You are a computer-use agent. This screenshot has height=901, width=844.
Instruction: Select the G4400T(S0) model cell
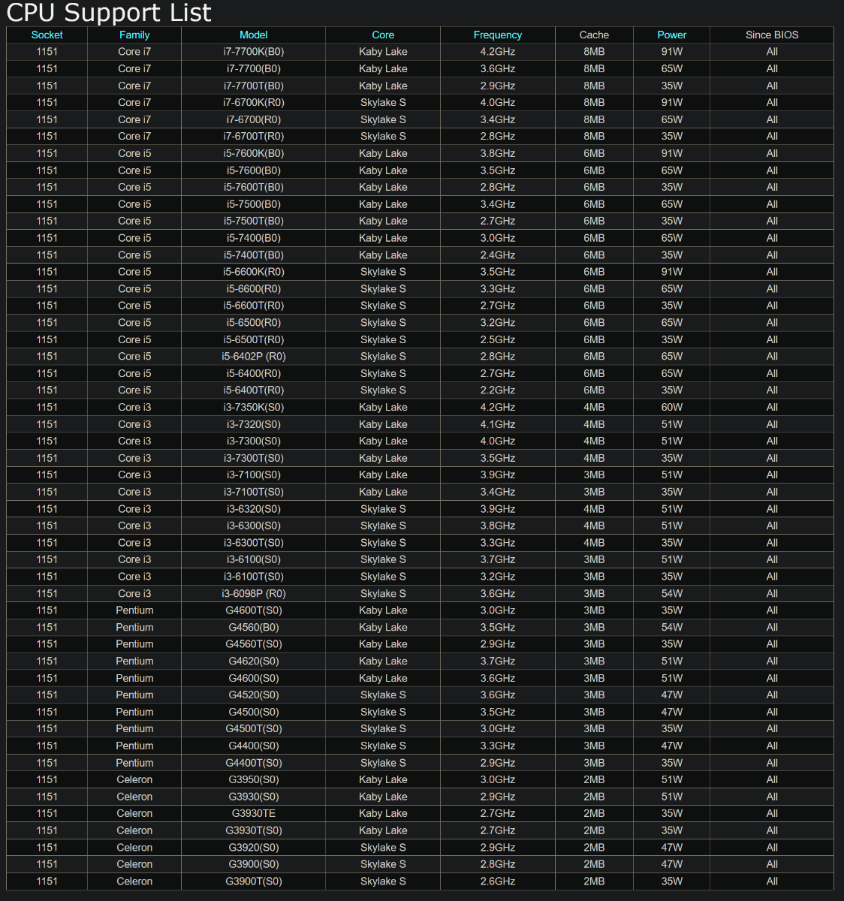point(254,763)
